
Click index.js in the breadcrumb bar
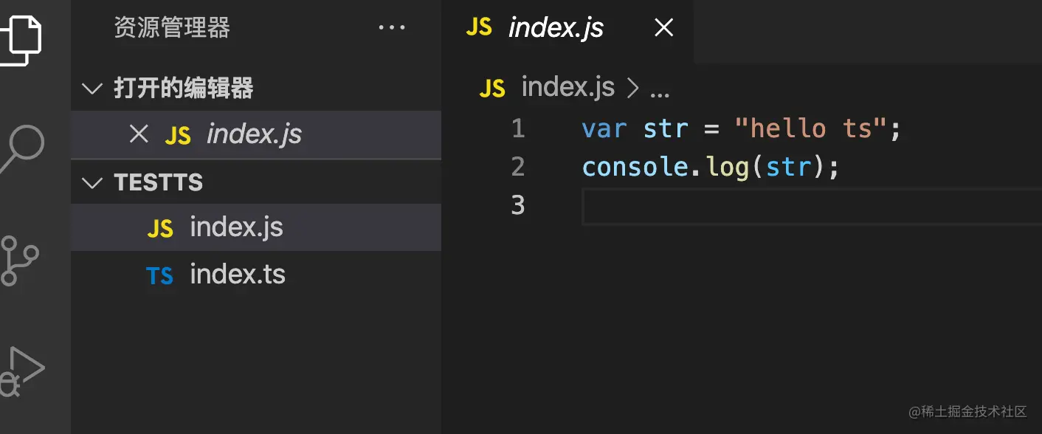[567, 87]
